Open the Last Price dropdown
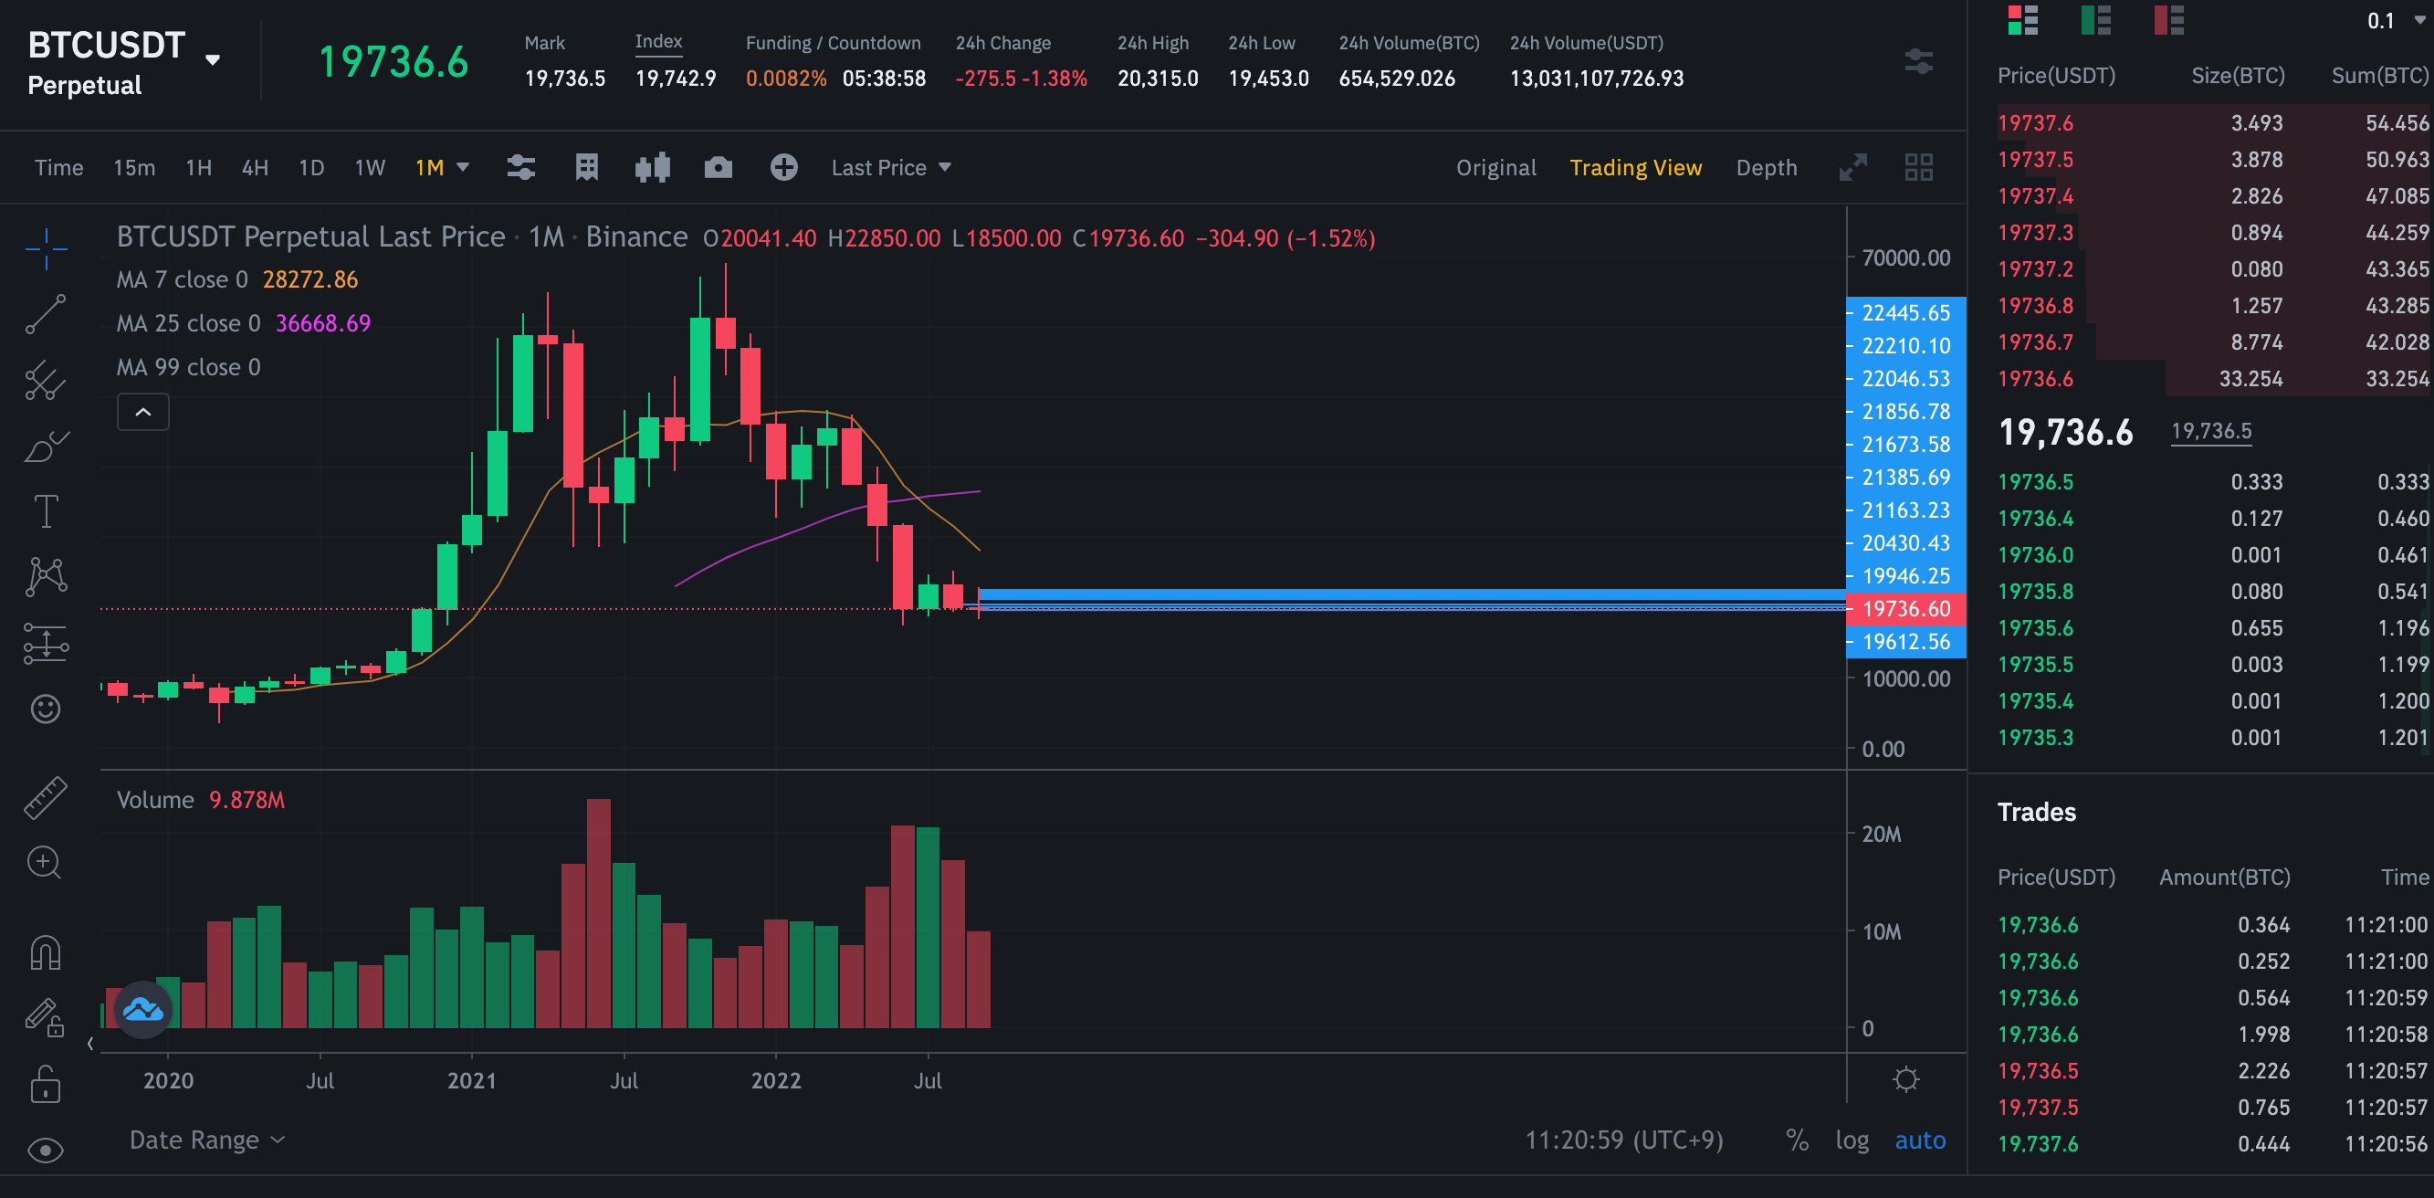Image resolution: width=2434 pixels, height=1198 pixels. click(890, 168)
